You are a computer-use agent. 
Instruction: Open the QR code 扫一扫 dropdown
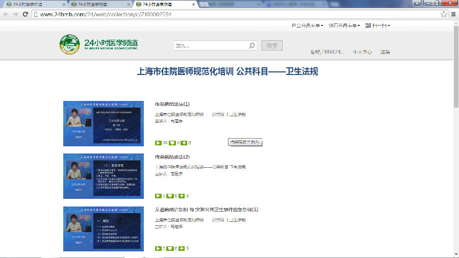378,25
